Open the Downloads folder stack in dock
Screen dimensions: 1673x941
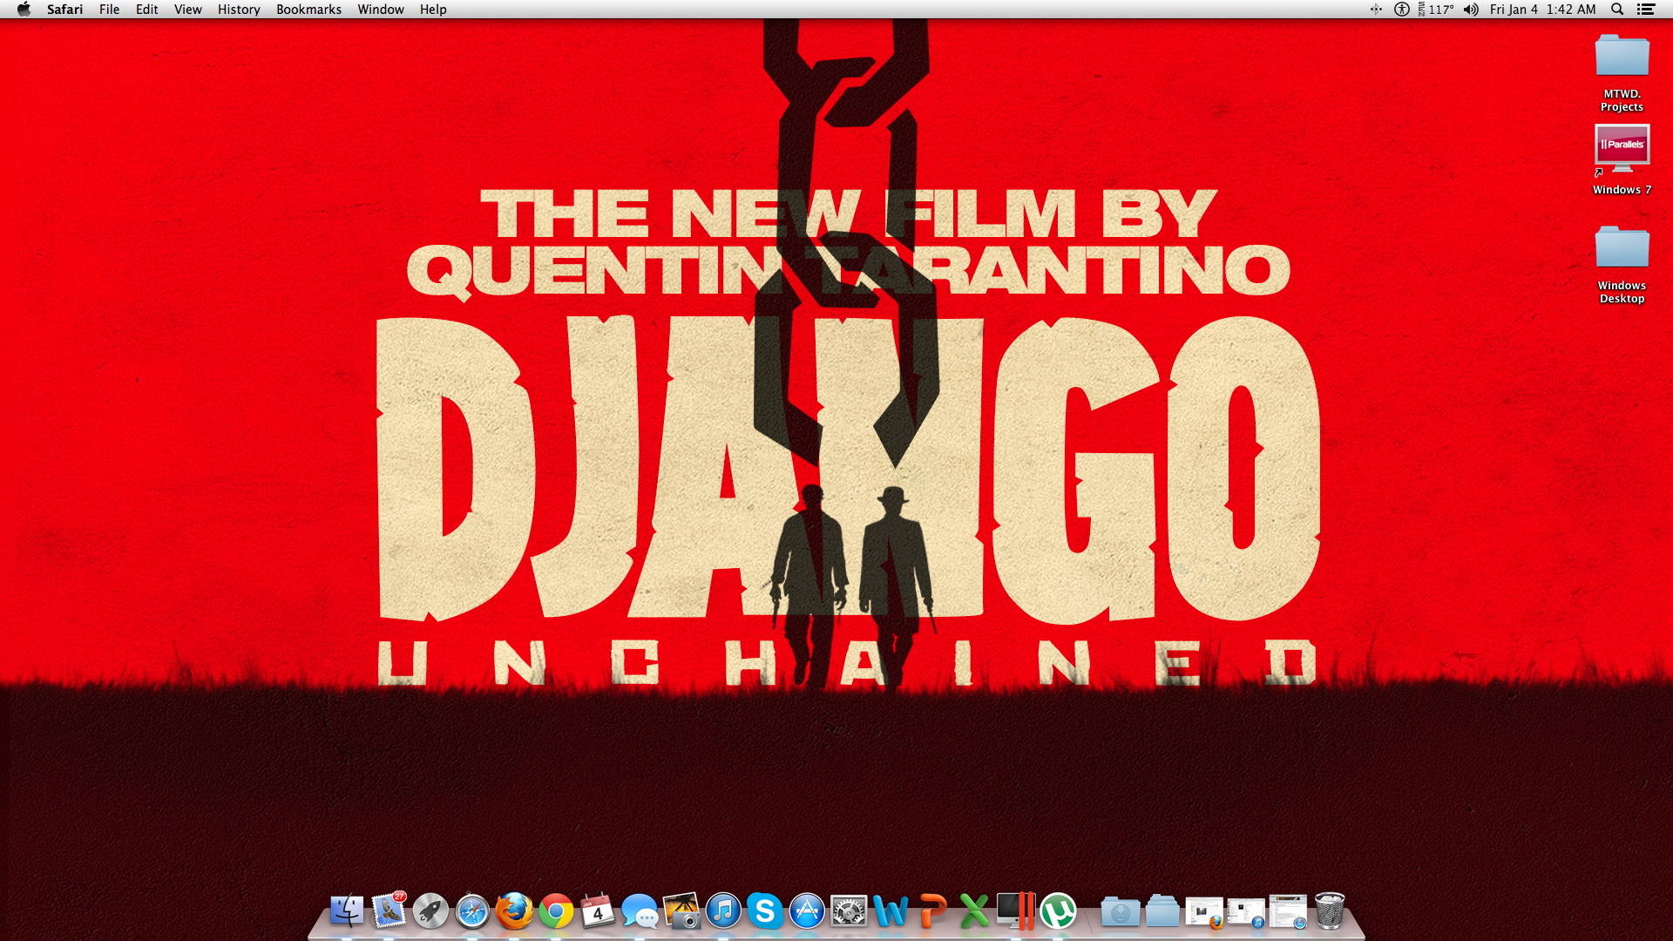point(1121,911)
